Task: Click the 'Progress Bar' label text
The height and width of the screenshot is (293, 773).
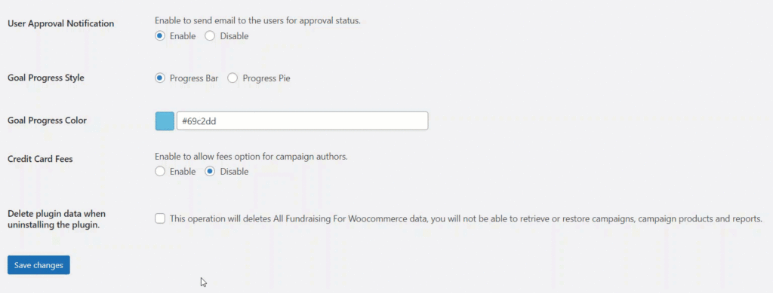Action: (194, 78)
